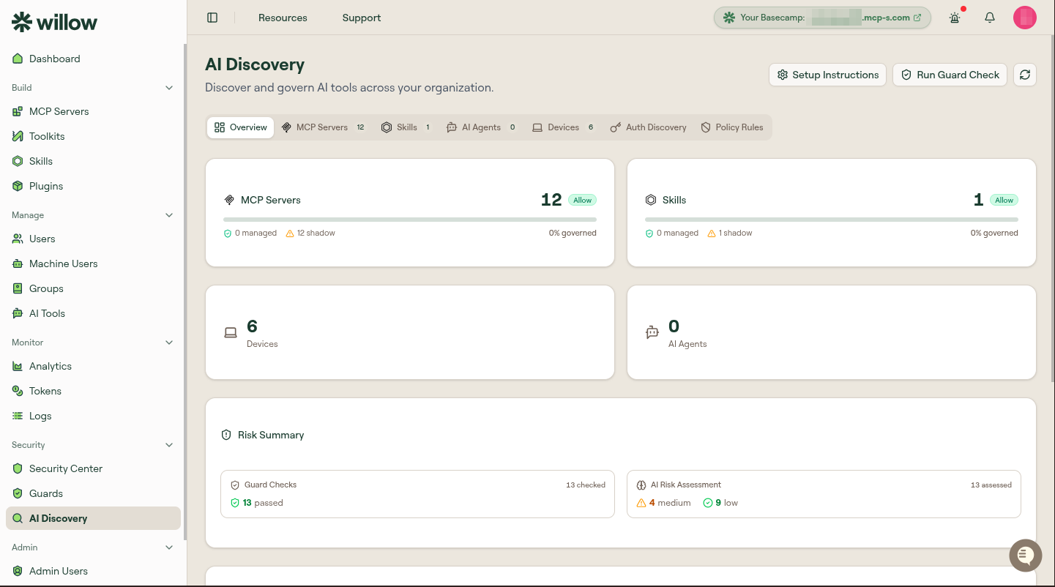1055x587 pixels.
Task: Collapse the Build section
Action: (169, 88)
